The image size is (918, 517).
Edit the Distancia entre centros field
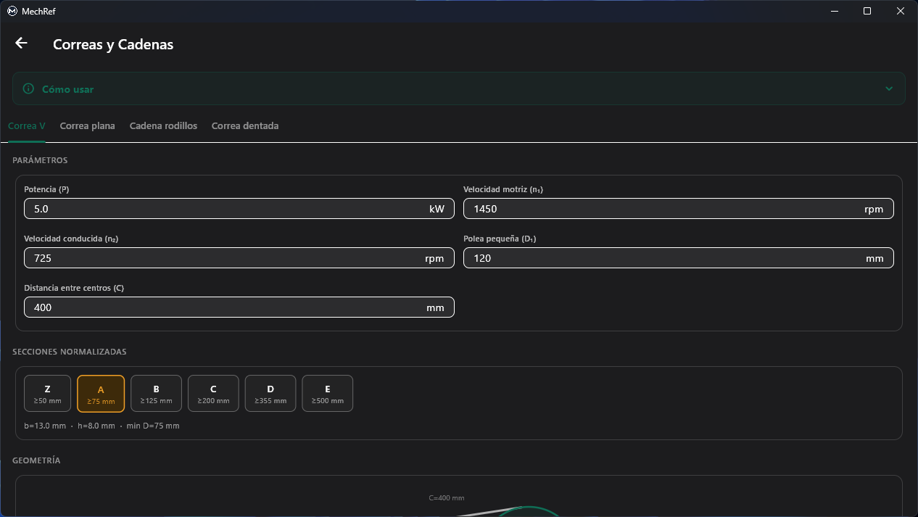(x=239, y=307)
